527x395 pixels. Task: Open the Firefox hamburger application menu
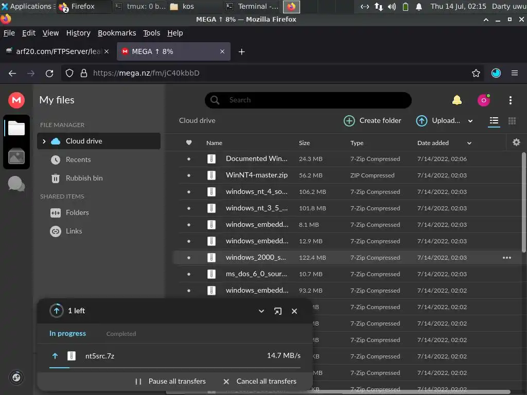click(514, 73)
